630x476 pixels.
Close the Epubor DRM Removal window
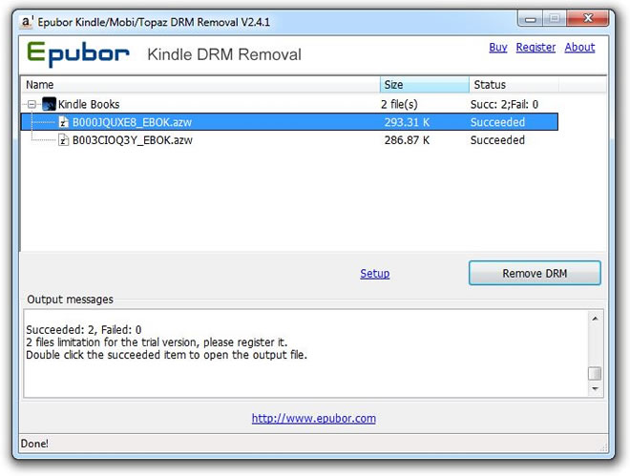pyautogui.click(x=588, y=18)
